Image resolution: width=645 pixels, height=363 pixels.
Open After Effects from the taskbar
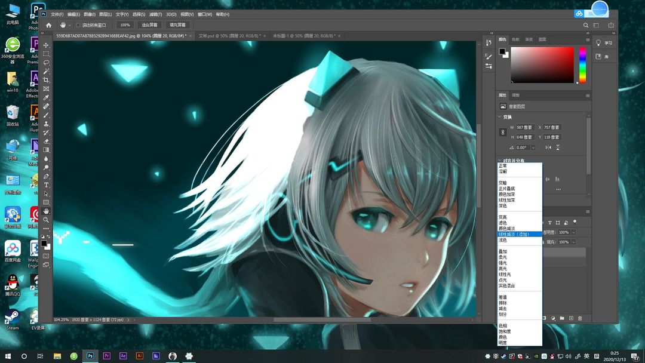pyautogui.click(x=123, y=356)
